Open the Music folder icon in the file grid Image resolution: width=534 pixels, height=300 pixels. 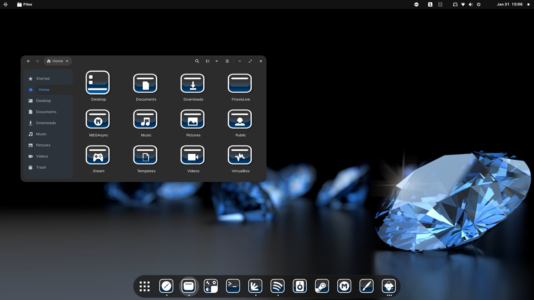click(x=145, y=119)
